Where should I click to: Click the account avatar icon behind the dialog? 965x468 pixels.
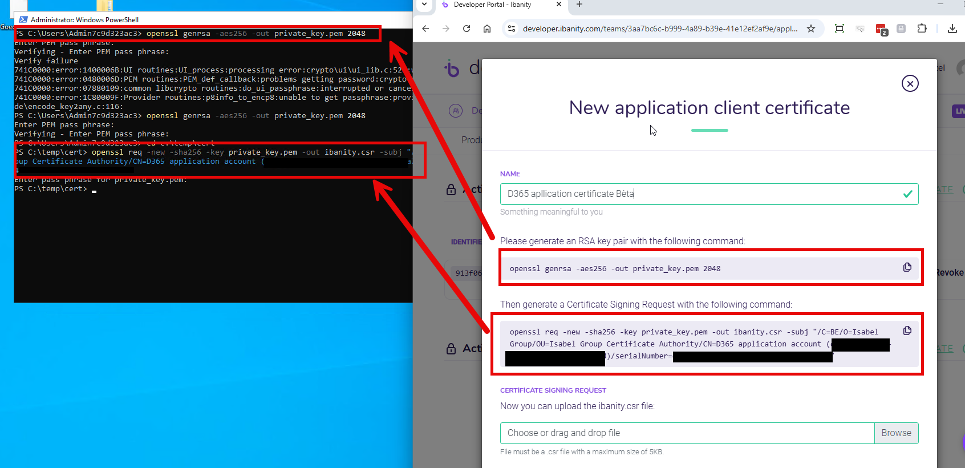[x=961, y=67]
